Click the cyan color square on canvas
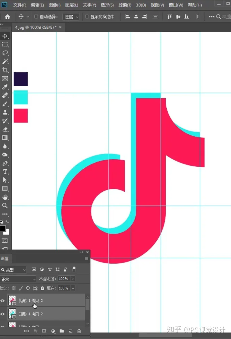 [21, 97]
